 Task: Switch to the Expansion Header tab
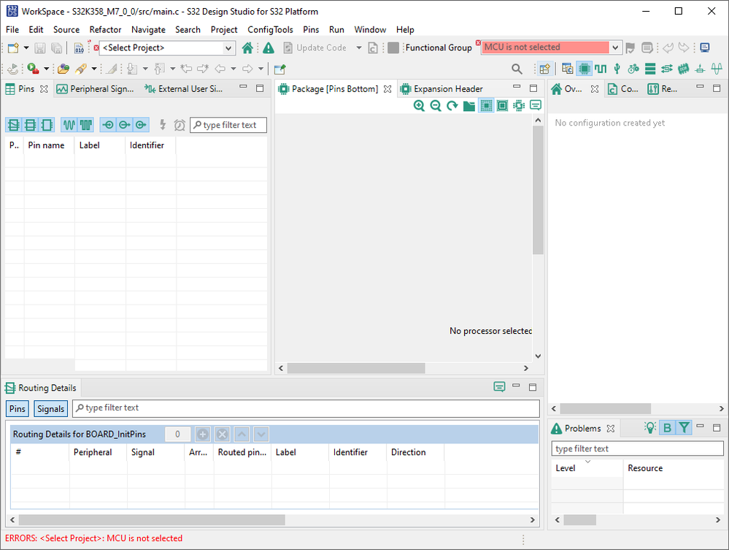(x=441, y=89)
